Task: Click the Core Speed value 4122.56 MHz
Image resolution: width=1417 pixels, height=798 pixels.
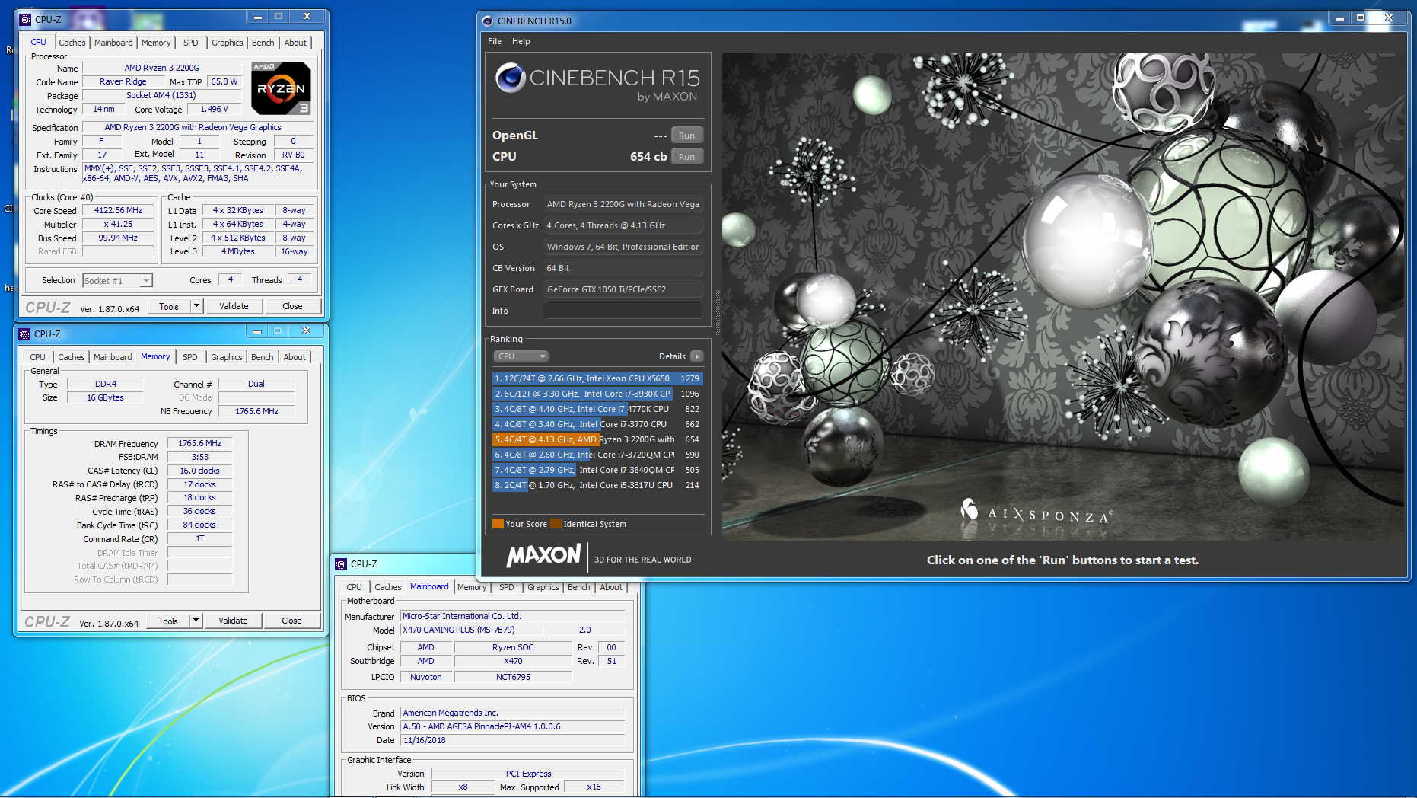Action: pos(118,211)
